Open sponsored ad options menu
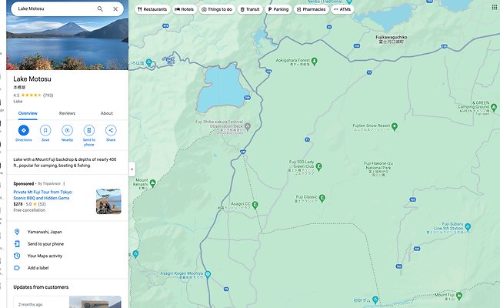The height and width of the screenshot is (308, 500). coord(64,183)
